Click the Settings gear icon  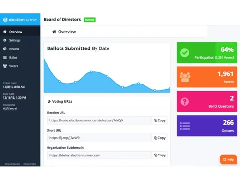pos(5,40)
